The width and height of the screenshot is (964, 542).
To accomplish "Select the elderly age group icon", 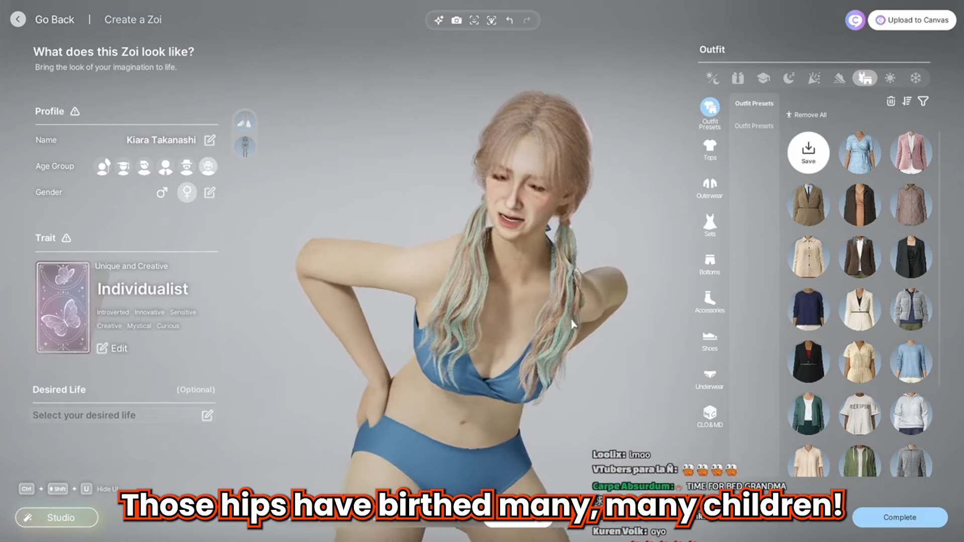I will point(208,167).
